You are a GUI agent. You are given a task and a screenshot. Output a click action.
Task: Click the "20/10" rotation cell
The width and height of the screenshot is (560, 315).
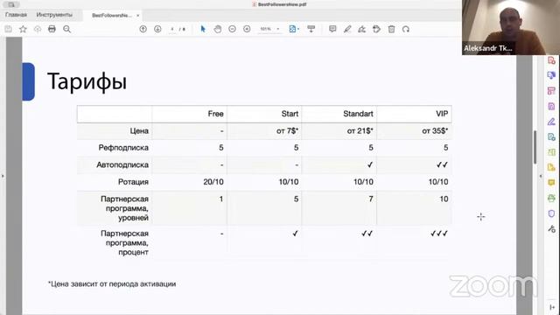213,182
